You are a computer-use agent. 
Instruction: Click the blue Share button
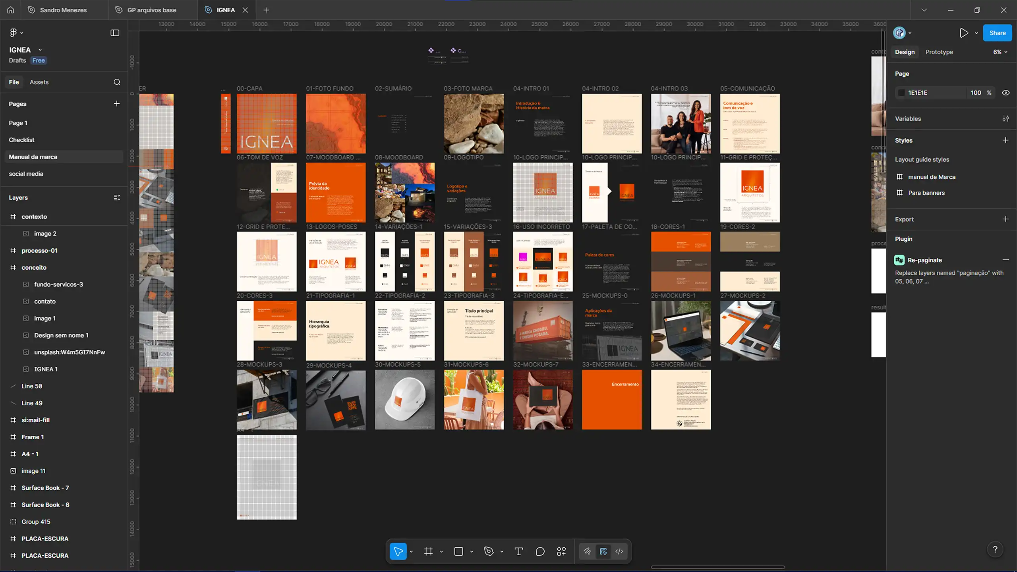point(997,33)
